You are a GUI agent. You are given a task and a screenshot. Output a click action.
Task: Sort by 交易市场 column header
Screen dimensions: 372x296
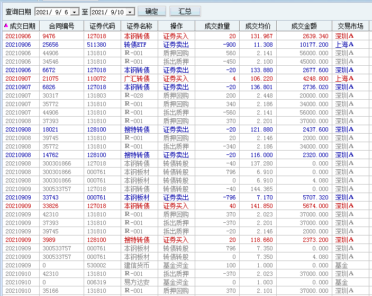tap(350, 26)
